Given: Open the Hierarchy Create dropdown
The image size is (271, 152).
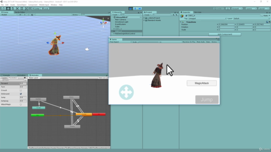Looking at the screenshot, I should tap(115, 15).
